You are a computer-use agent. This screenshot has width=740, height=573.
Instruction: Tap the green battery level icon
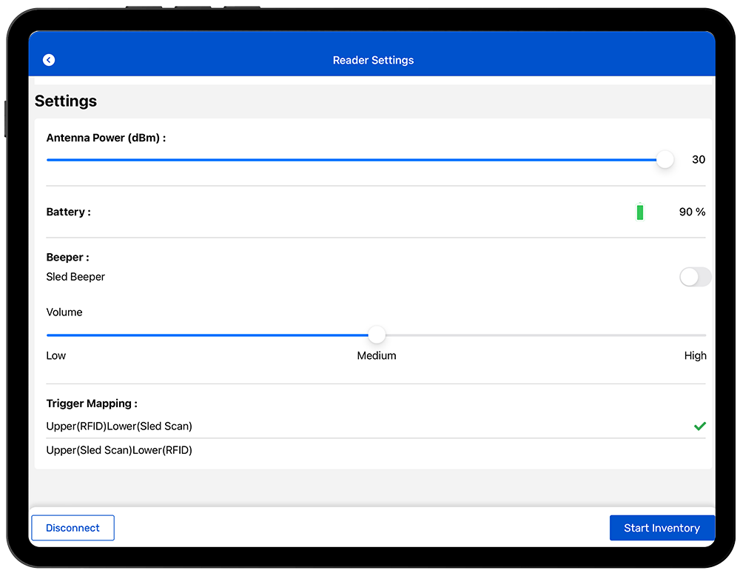[x=640, y=212]
